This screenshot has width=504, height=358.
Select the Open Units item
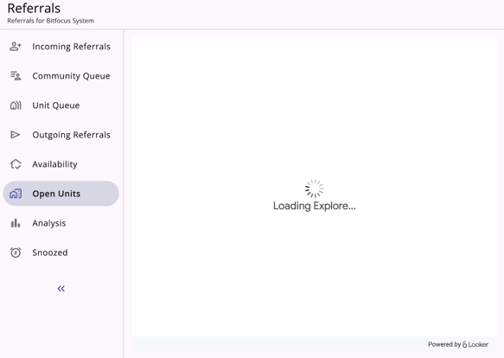point(61,194)
